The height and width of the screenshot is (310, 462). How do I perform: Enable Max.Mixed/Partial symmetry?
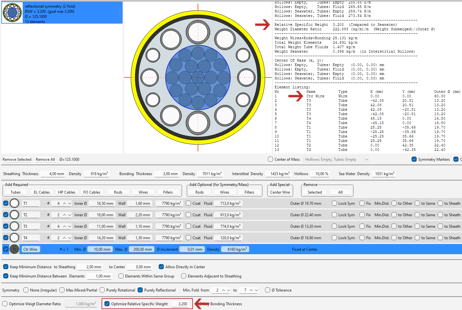tap(62, 290)
